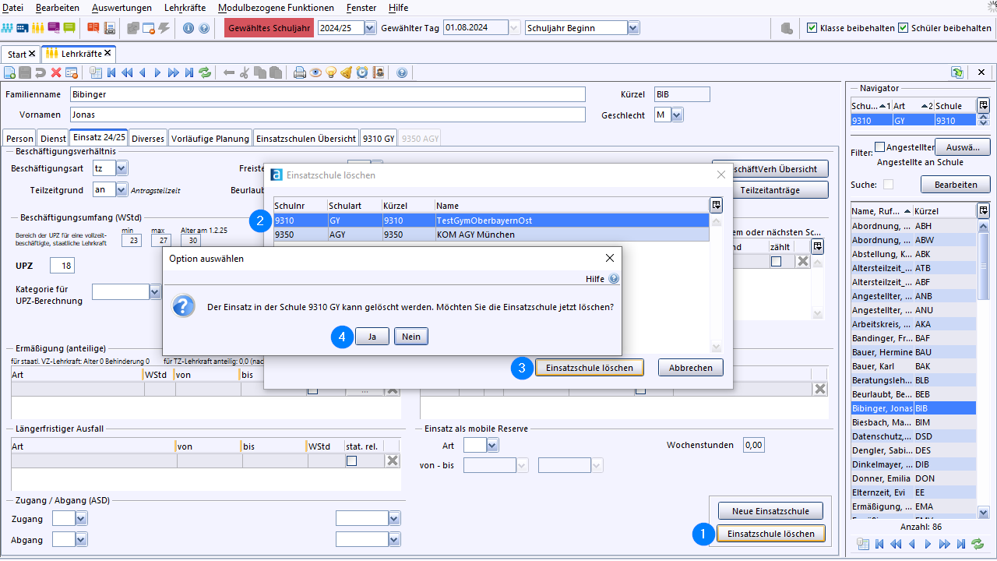Click the scissors cut icon
The image size is (997, 561).
click(244, 72)
